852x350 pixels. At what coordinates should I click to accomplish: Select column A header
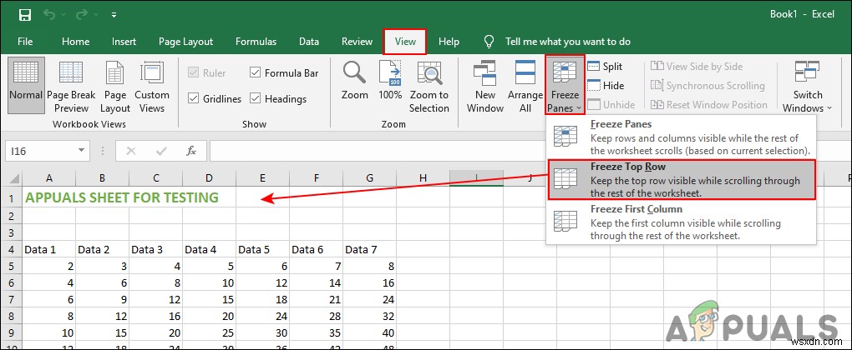[49, 177]
